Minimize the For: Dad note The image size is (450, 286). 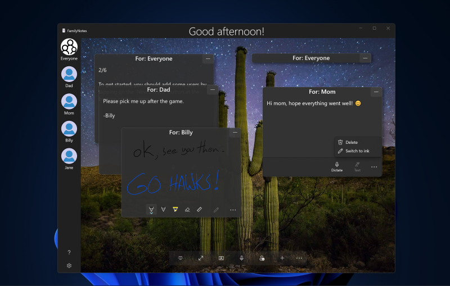[213, 90]
